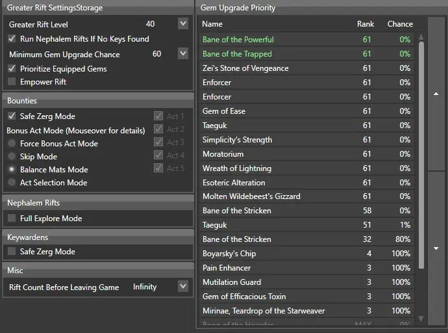The width and height of the screenshot is (448, 333).
Task: Sort gem list by Name column header
Action: (212, 24)
